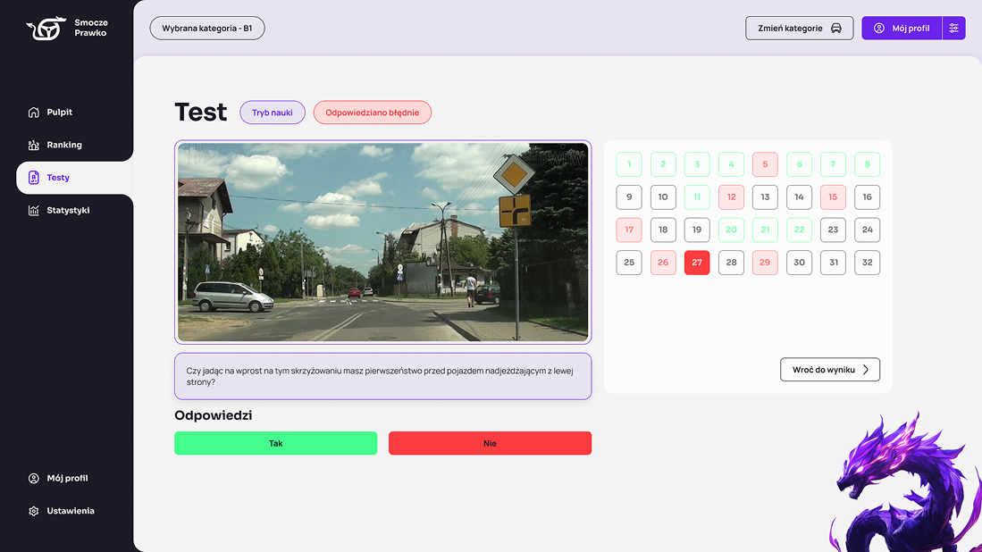
Task: Select the green Tak answer
Action: pyautogui.click(x=275, y=443)
